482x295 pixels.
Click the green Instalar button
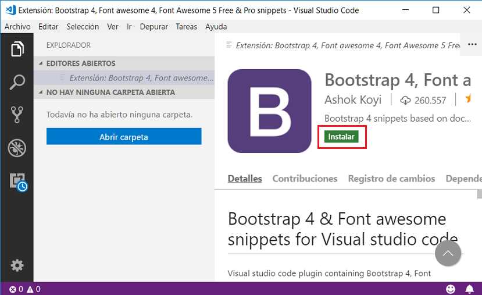click(341, 137)
